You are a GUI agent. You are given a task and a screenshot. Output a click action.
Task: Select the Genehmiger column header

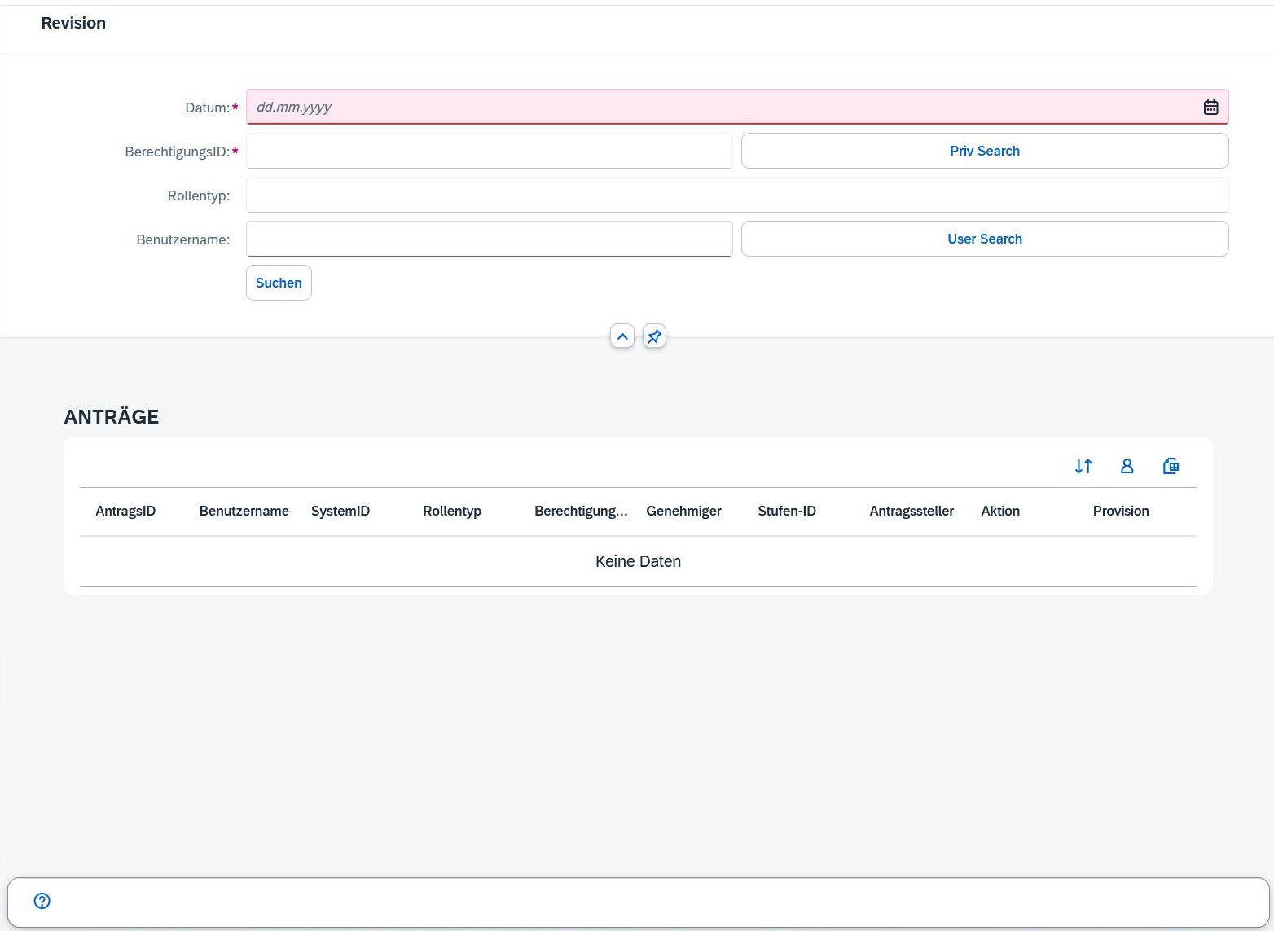pos(683,511)
